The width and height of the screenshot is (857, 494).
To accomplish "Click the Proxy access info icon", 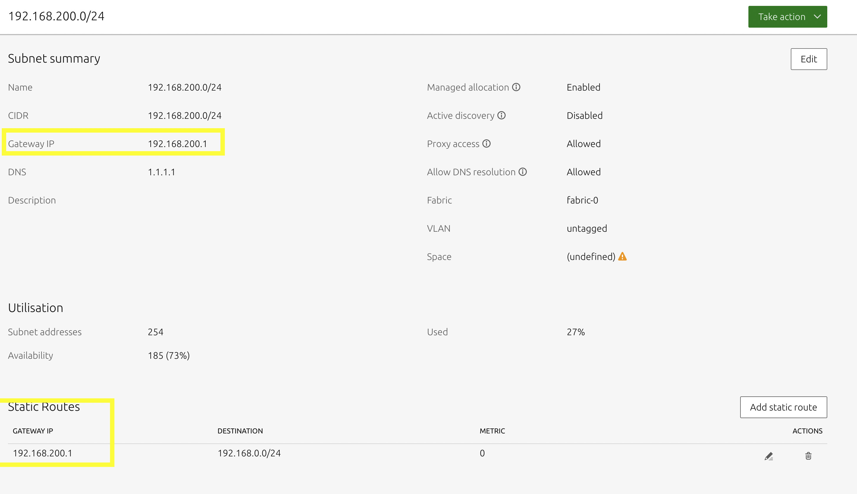I will [x=486, y=143].
